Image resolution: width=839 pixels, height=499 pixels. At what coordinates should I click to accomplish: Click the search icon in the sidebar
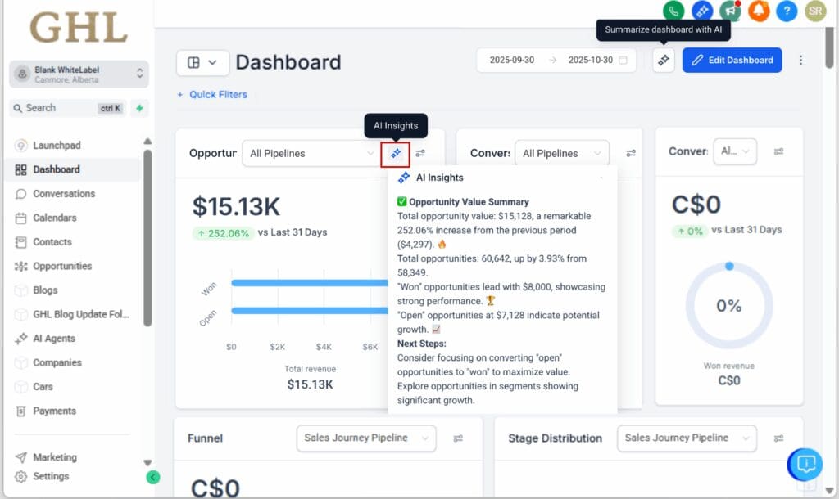click(18, 108)
